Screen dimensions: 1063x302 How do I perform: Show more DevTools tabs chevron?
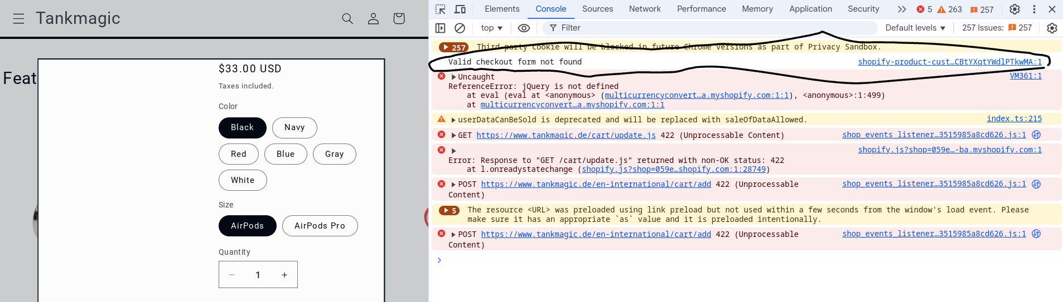click(x=902, y=9)
